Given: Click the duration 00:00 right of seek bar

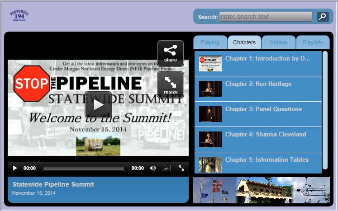Looking at the screenshot, I should 138,168.
